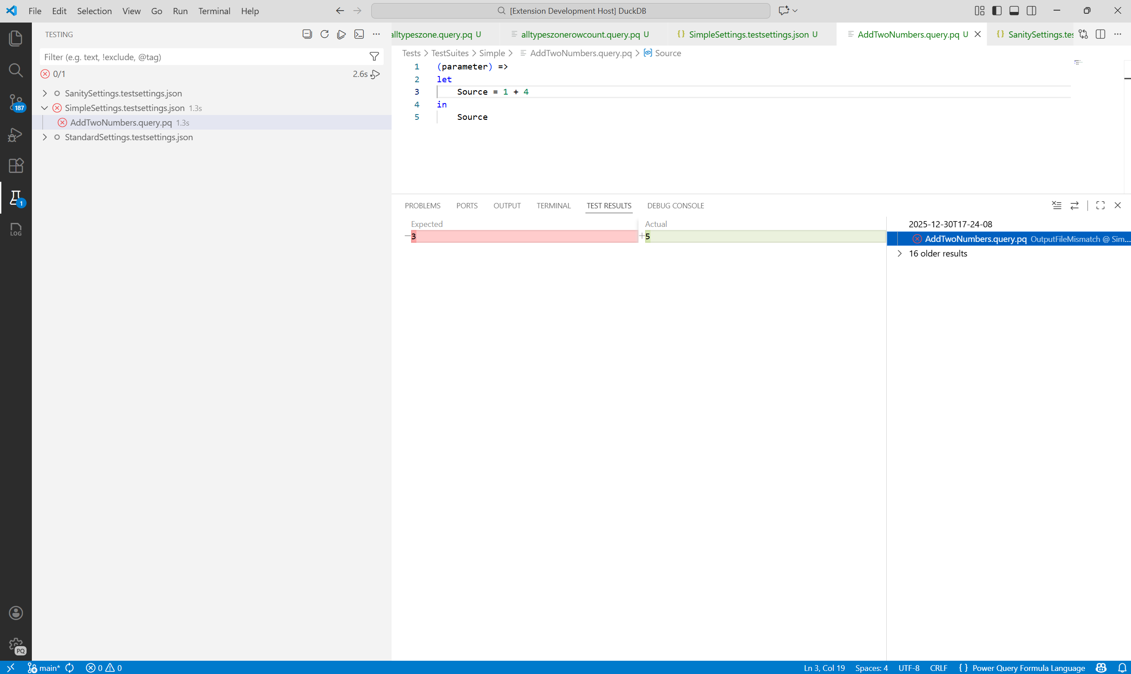
Task: Go back with the navigation arrow
Action: [x=340, y=11]
